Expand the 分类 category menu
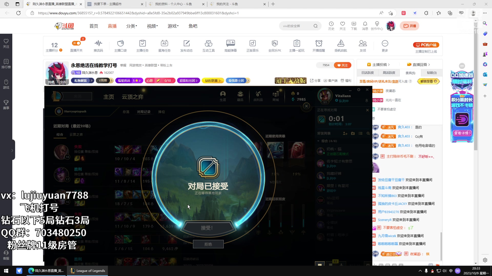The height and width of the screenshot is (276, 492). tap(132, 26)
